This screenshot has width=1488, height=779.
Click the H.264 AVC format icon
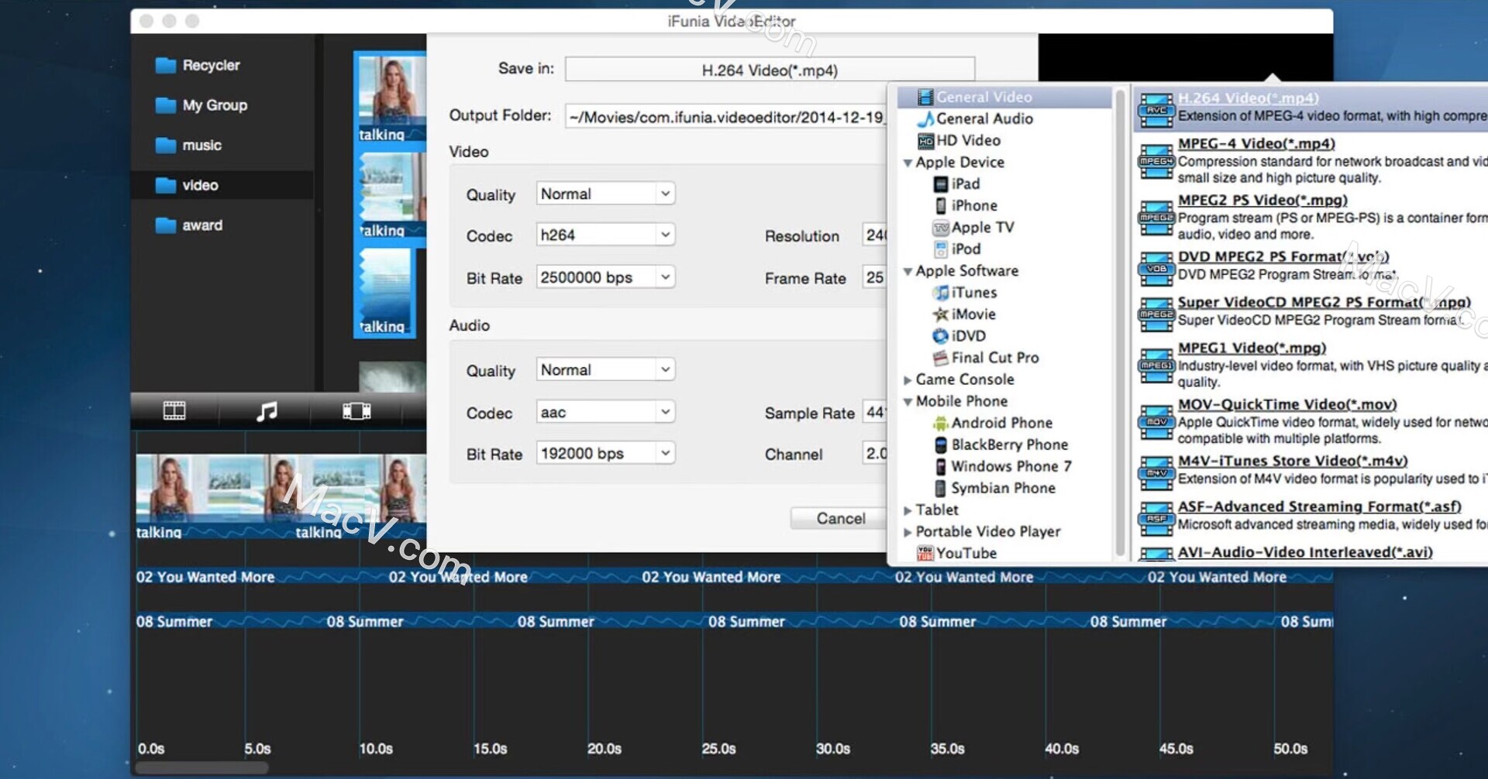click(1156, 111)
